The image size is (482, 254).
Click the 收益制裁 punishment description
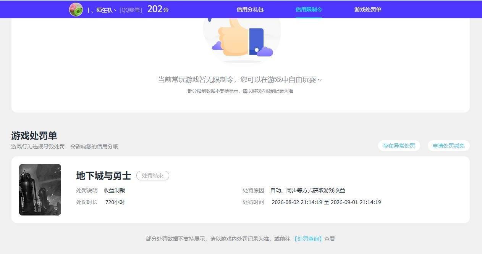tap(115, 190)
